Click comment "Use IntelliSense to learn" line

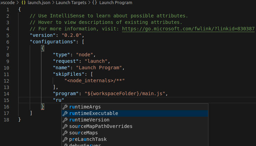tap(109, 16)
